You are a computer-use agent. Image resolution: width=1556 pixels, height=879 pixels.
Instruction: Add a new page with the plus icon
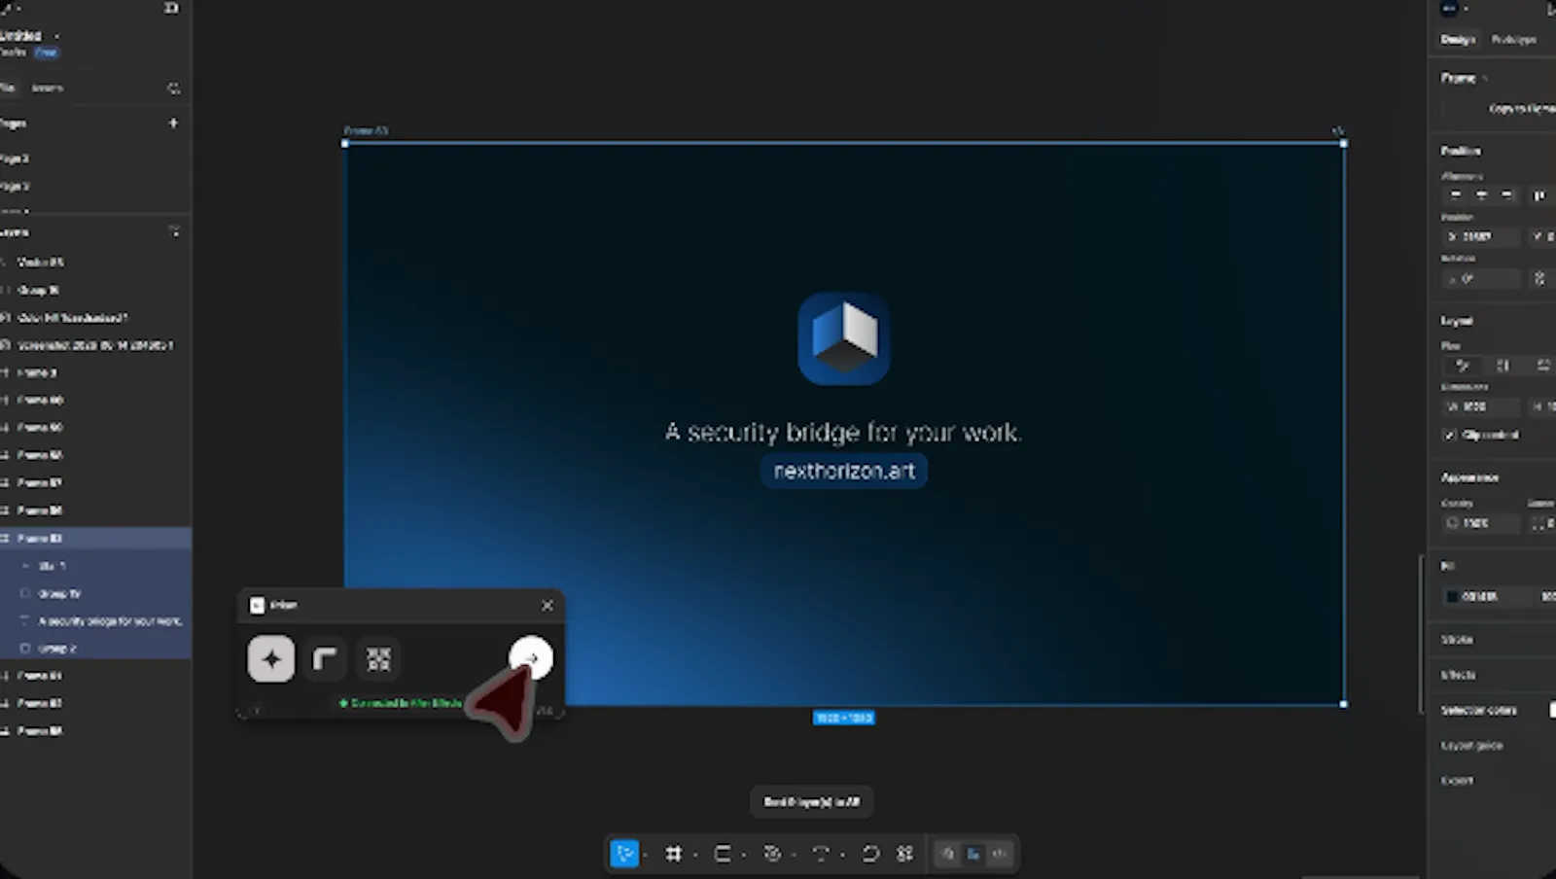point(173,123)
